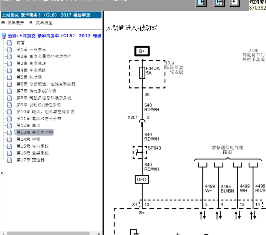Click the X1 connector label
The height and width of the screenshot is (235, 266).
[x=135, y=204]
